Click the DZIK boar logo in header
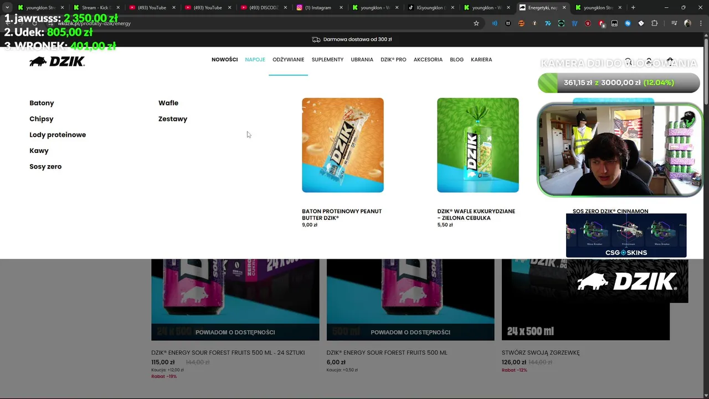Image resolution: width=709 pixels, height=399 pixels. click(x=57, y=62)
